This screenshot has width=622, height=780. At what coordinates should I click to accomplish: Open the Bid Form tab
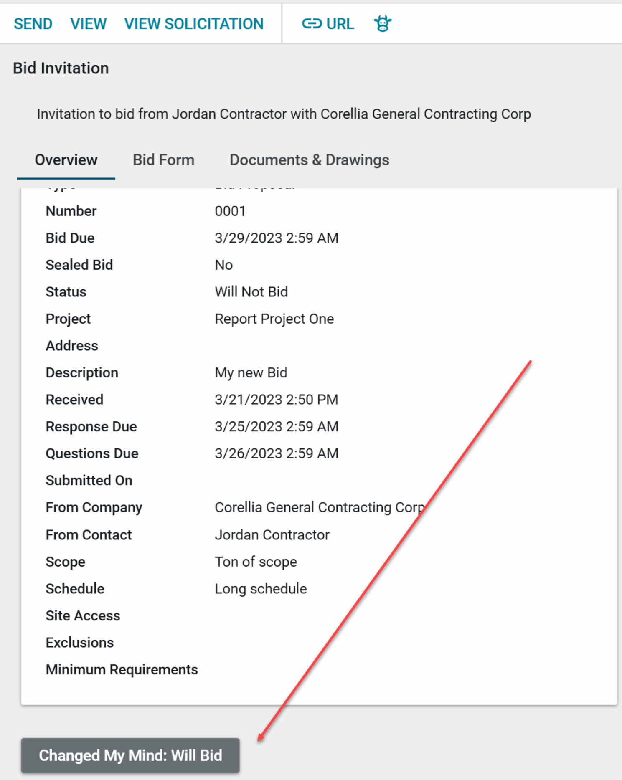163,160
